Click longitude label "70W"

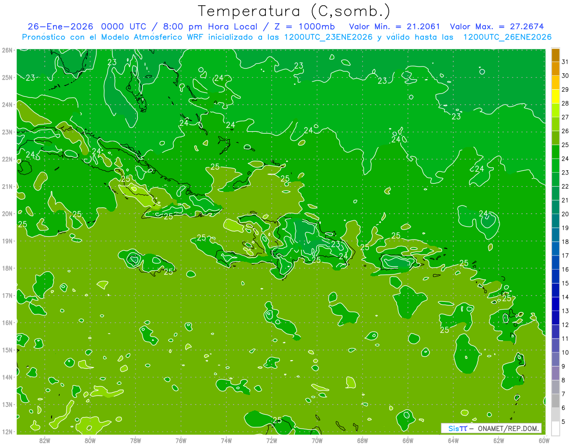pos(317,440)
